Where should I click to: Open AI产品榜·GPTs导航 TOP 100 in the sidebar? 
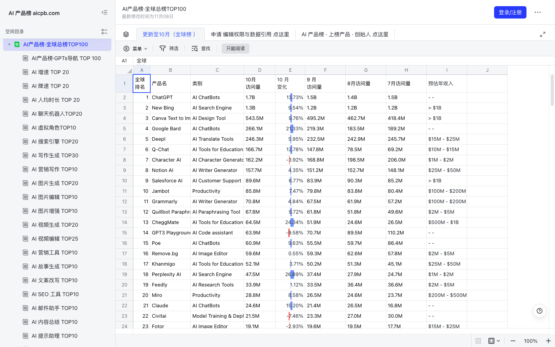[66, 58]
